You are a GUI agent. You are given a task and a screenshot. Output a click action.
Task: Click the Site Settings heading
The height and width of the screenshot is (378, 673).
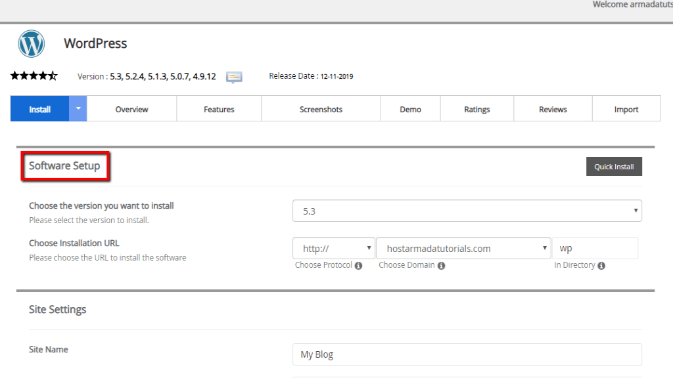tap(58, 310)
